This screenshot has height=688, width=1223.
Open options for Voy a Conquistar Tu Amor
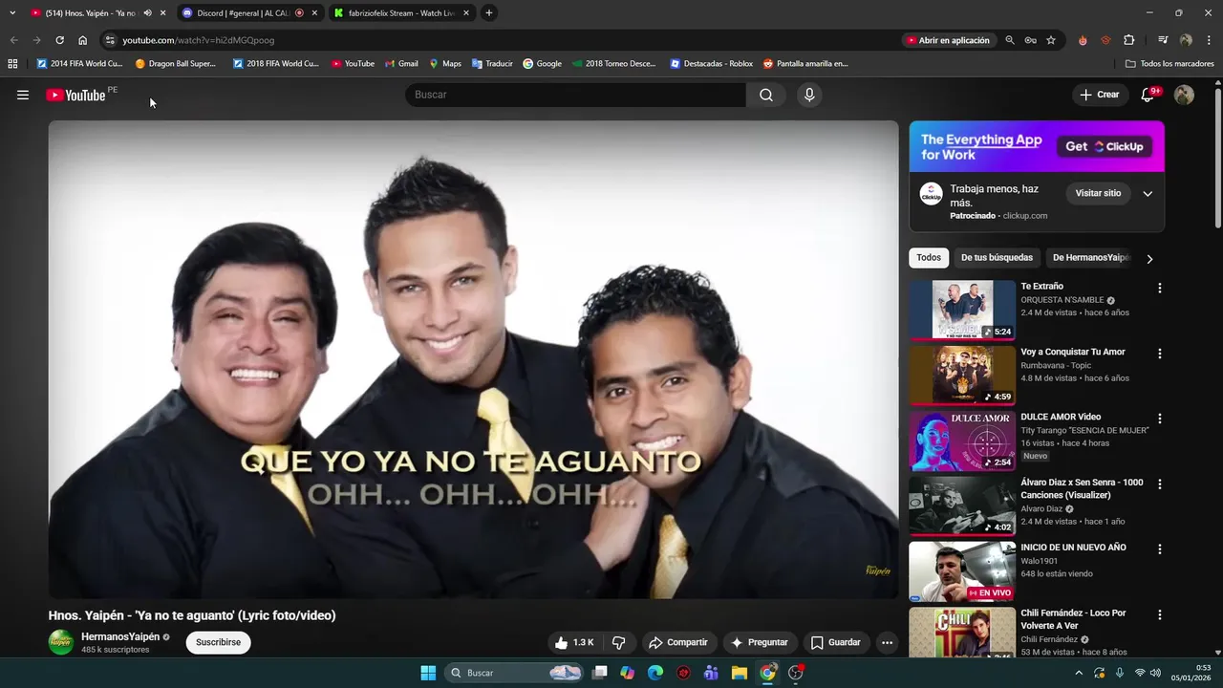click(1160, 354)
